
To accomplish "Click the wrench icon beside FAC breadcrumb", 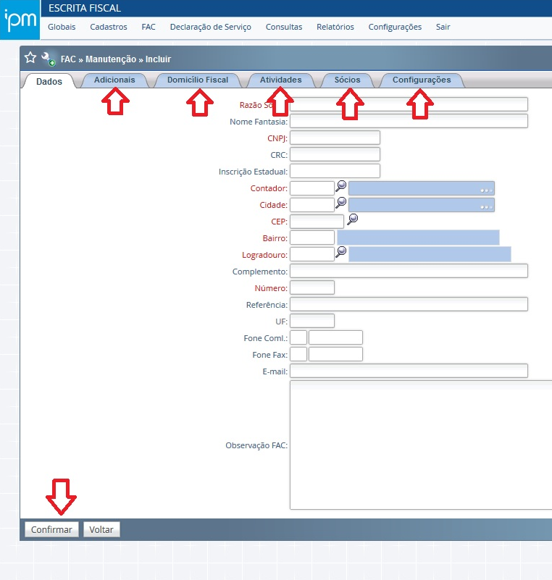I will [48, 59].
